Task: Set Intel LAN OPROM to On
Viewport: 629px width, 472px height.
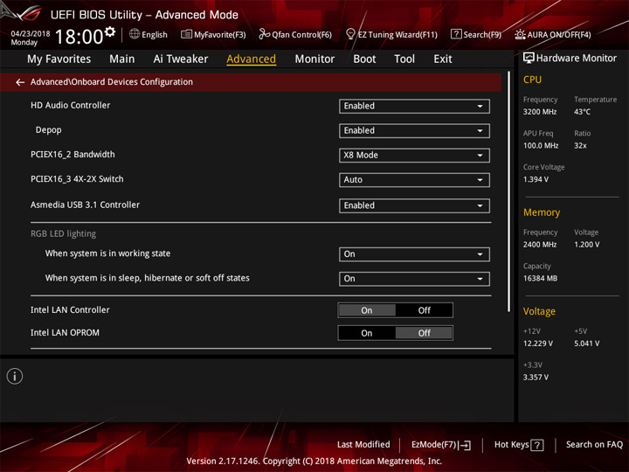Action: click(367, 333)
